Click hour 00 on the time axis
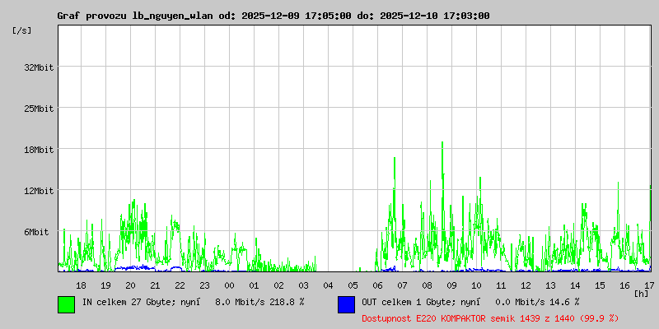The image size is (659, 329). click(229, 285)
